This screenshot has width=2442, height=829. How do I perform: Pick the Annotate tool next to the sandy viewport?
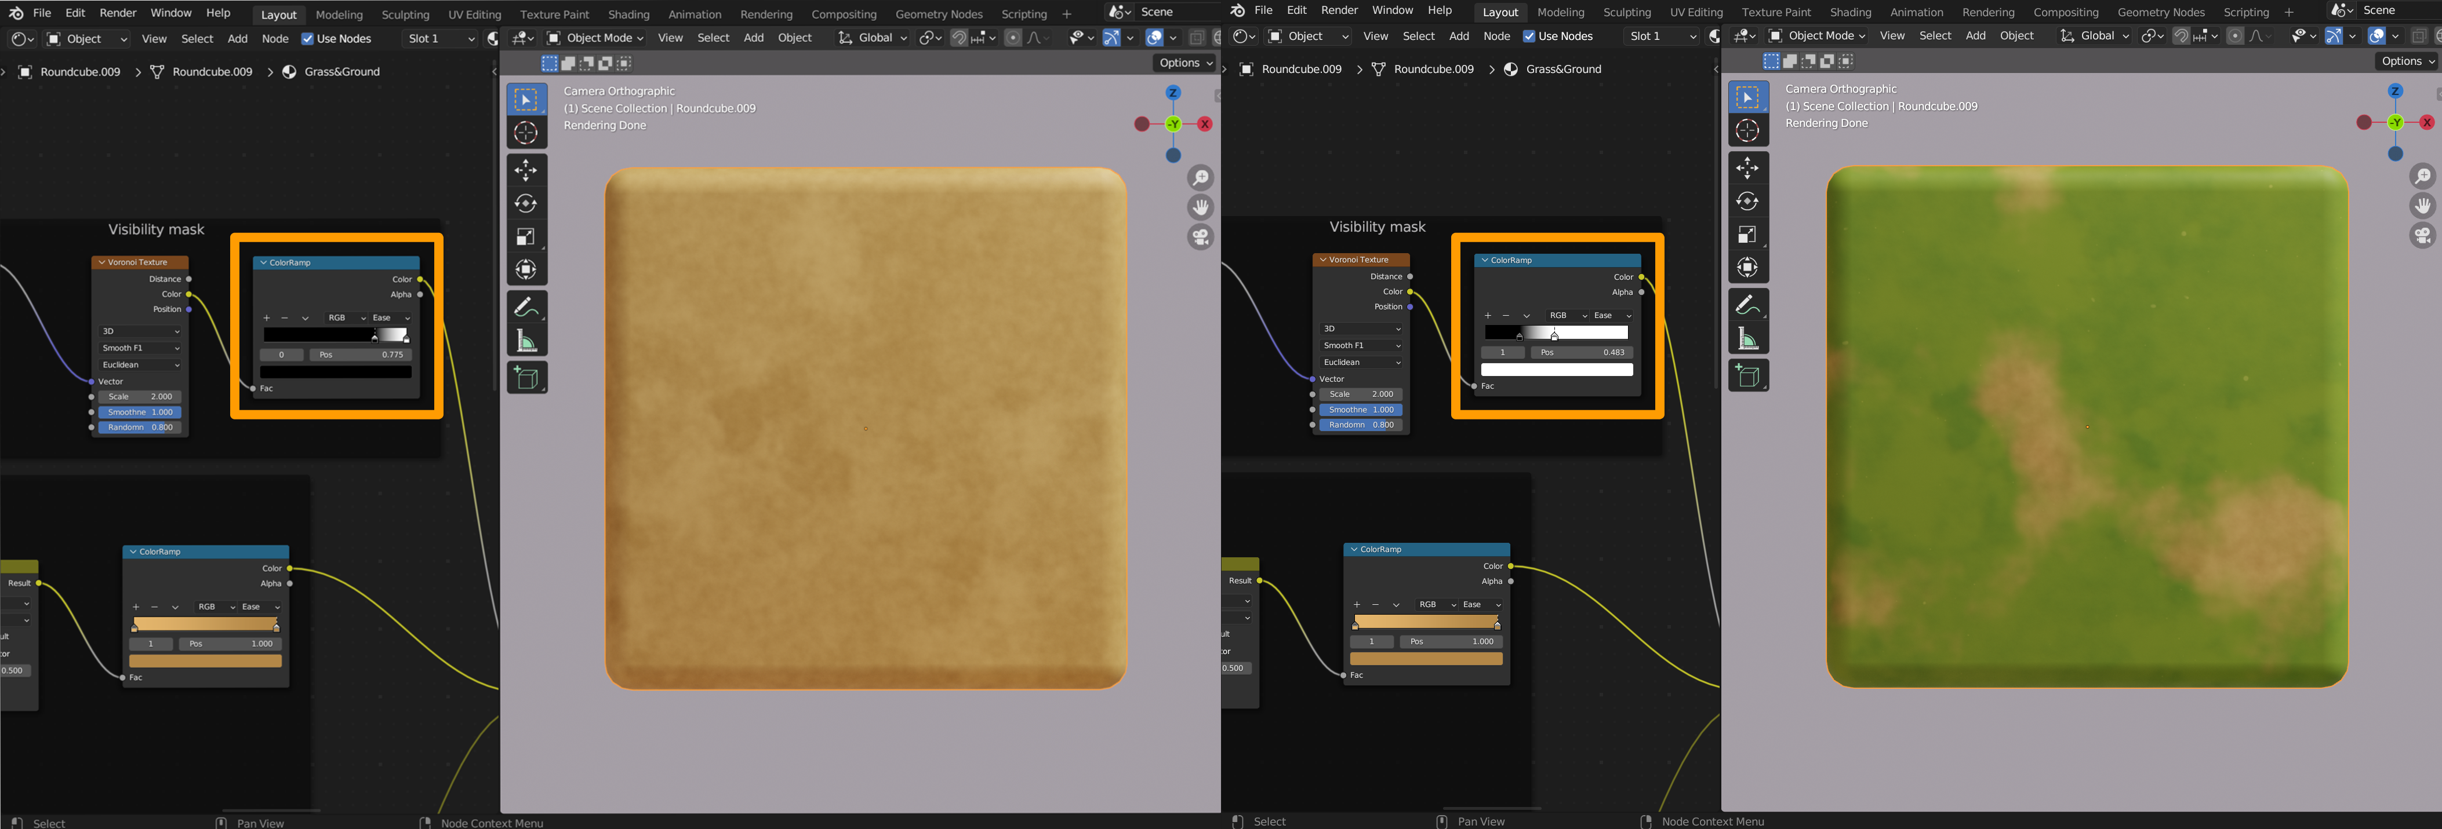click(x=526, y=307)
